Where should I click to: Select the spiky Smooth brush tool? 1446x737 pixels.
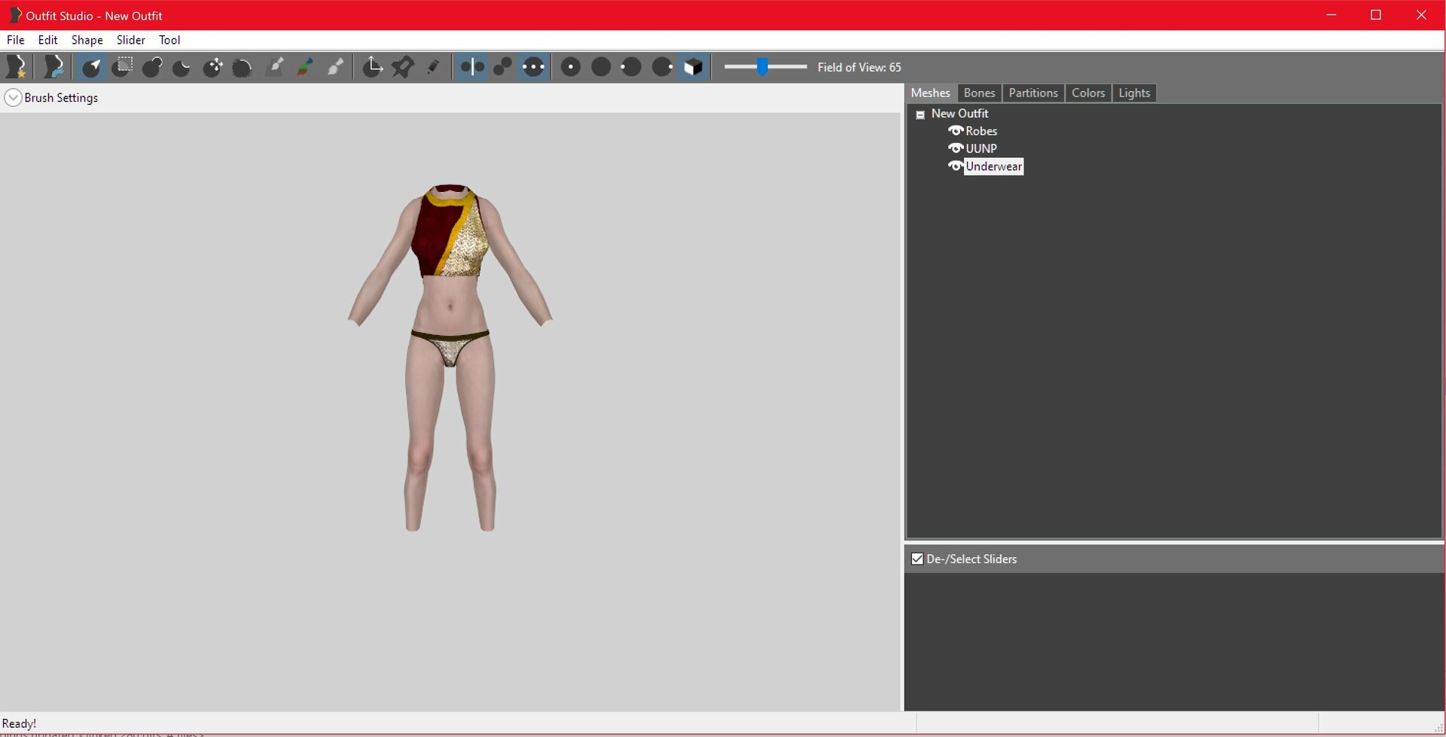(x=243, y=68)
